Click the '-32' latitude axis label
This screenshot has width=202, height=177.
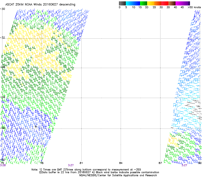[2, 38]
